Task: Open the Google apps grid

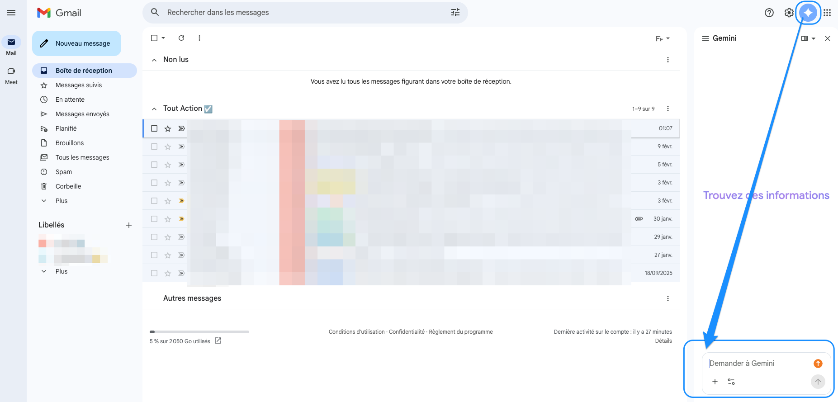Action: coord(827,13)
